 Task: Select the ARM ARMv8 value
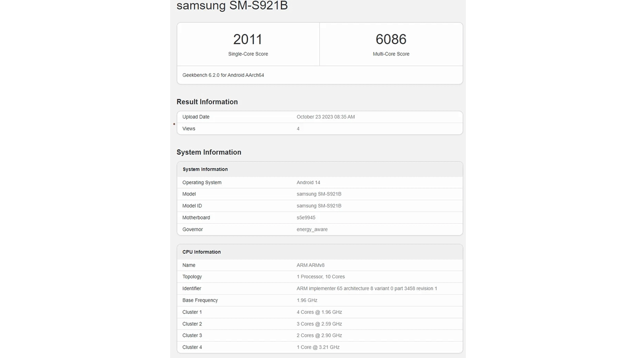[x=310, y=265]
